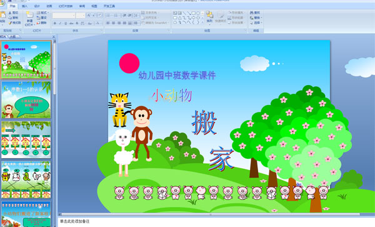Select the second slide thumbnail with monkey
Screen dimensions: 375x227
(x=26, y=100)
